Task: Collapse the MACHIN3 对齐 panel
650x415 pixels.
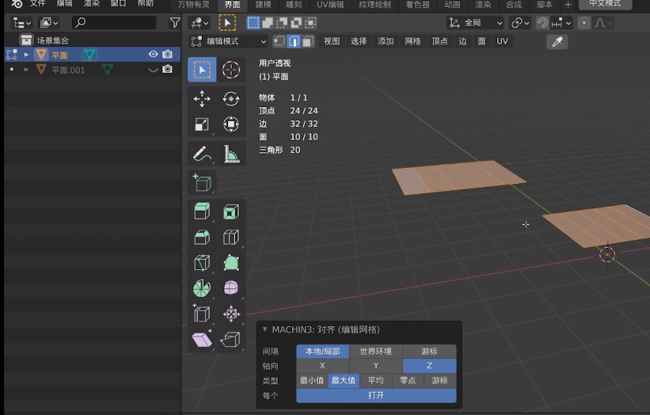Action: [x=264, y=329]
